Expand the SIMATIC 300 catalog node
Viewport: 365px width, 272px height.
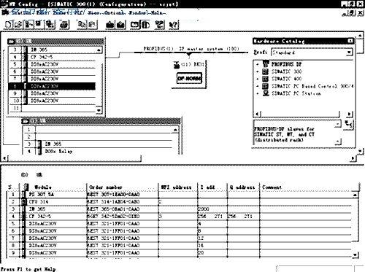258,71
